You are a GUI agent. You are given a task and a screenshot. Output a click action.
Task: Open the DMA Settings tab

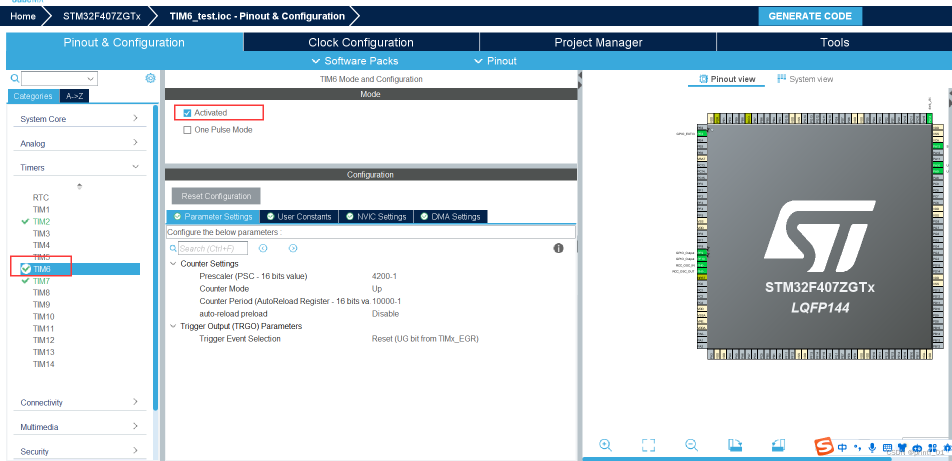click(x=450, y=216)
